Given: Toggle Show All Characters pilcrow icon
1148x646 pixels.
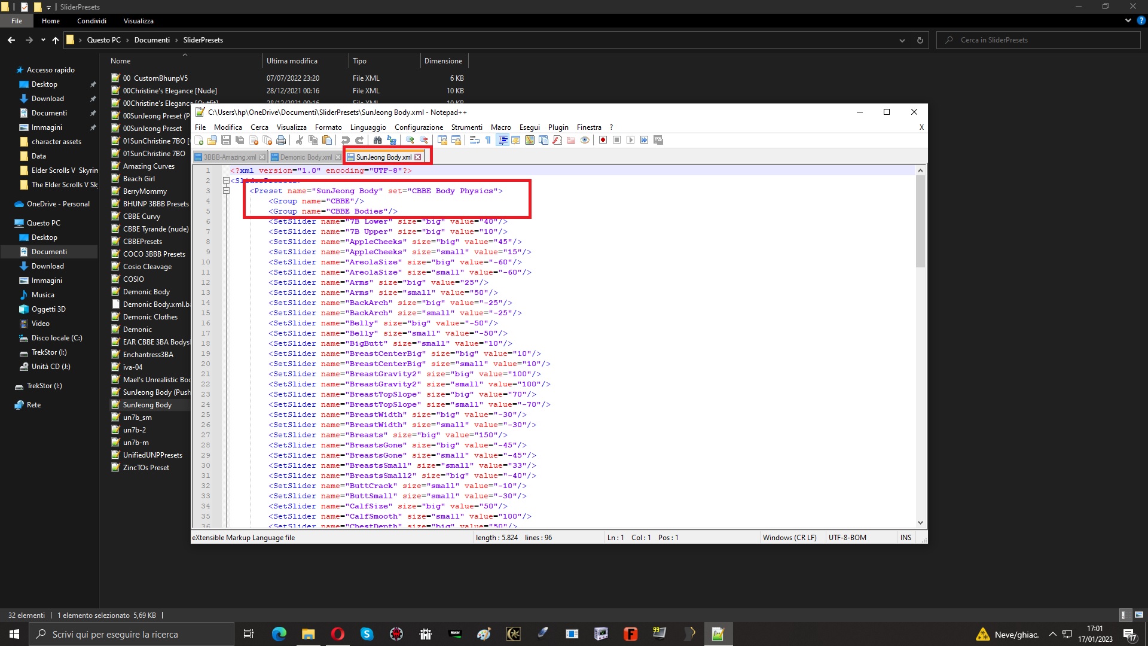Looking at the screenshot, I should coord(488,140).
